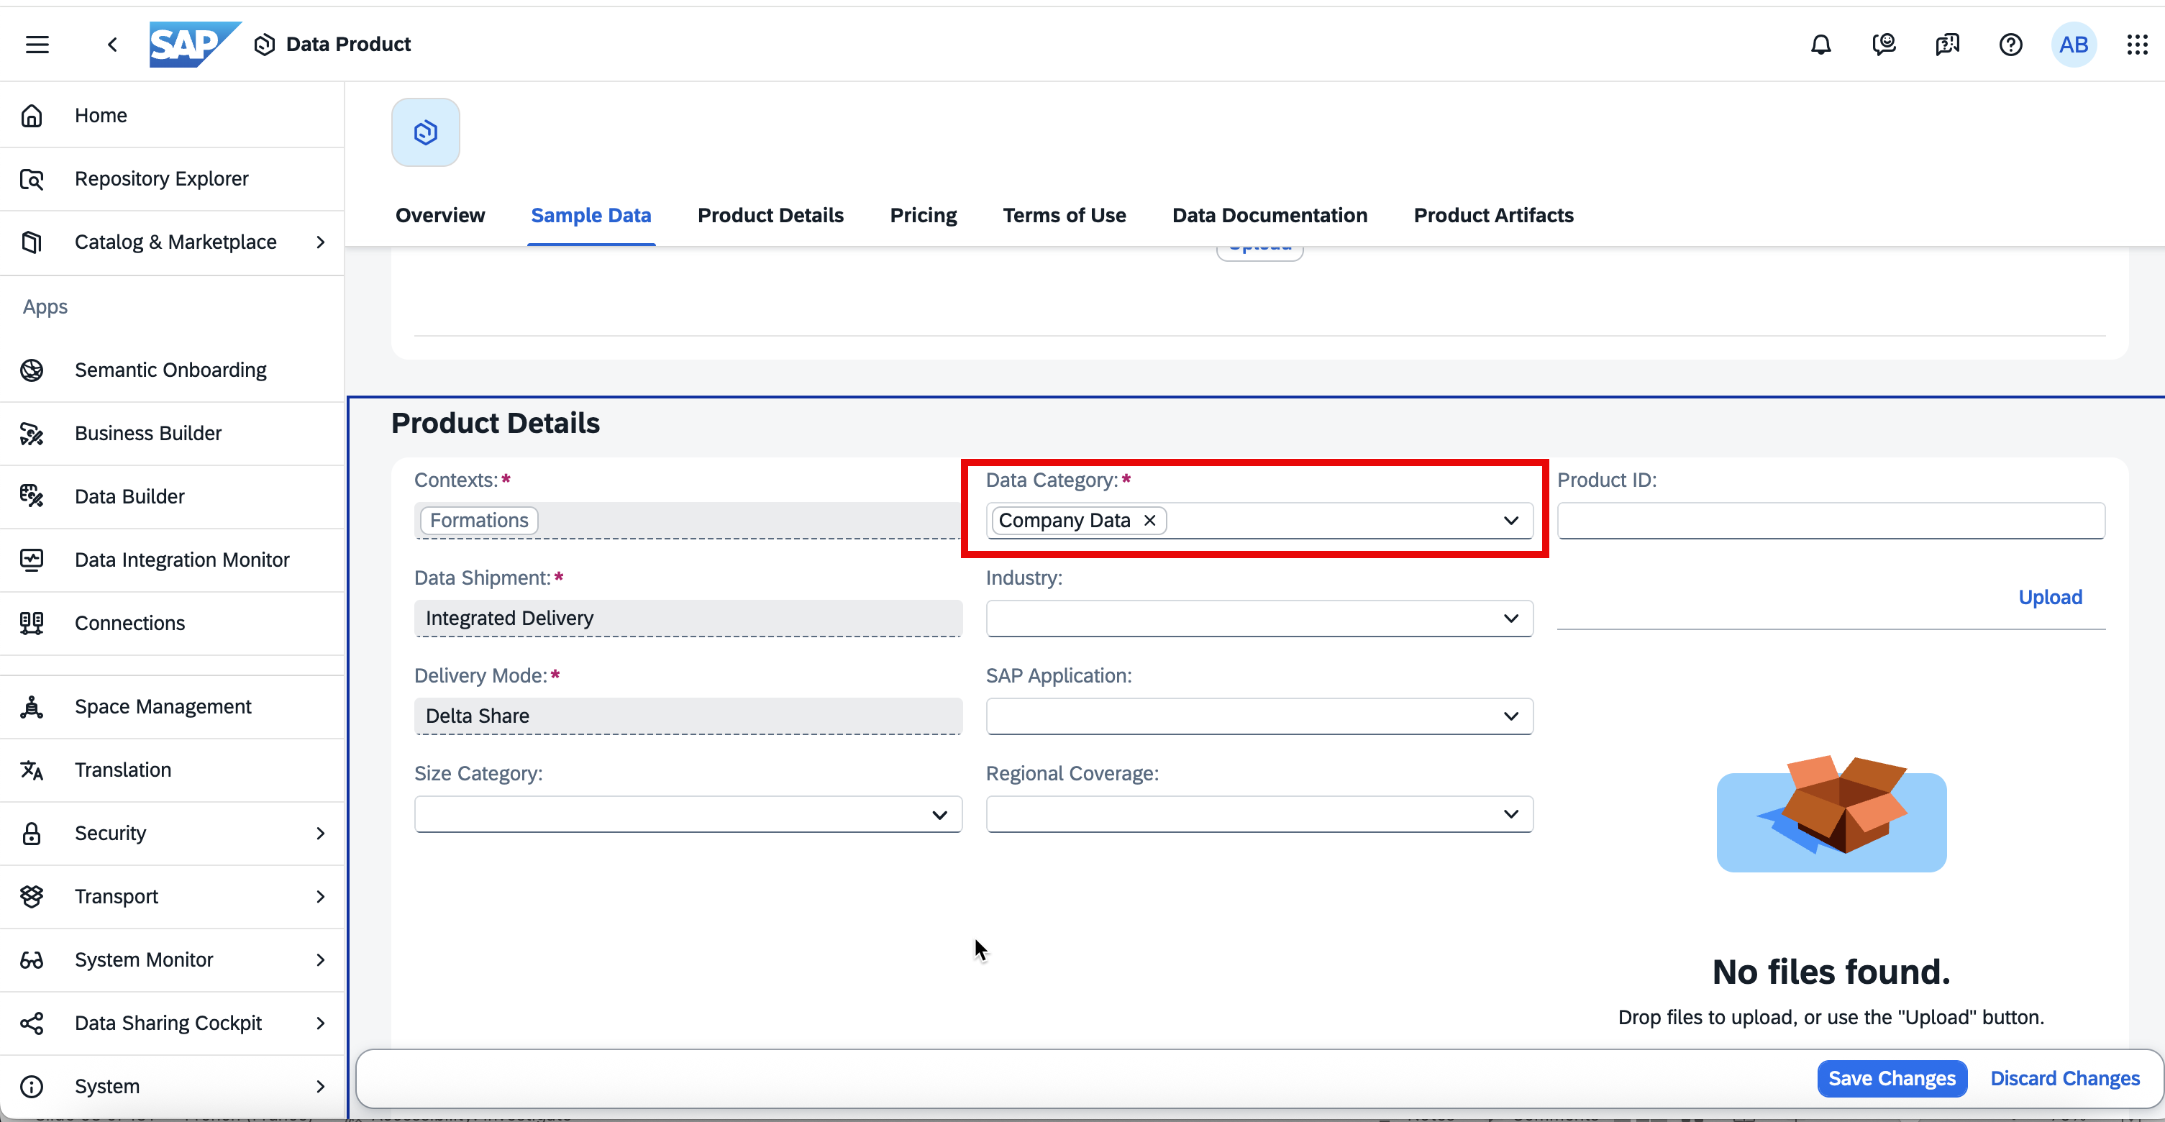Click the Data Product header title
2165x1122 pixels.
(x=348, y=45)
